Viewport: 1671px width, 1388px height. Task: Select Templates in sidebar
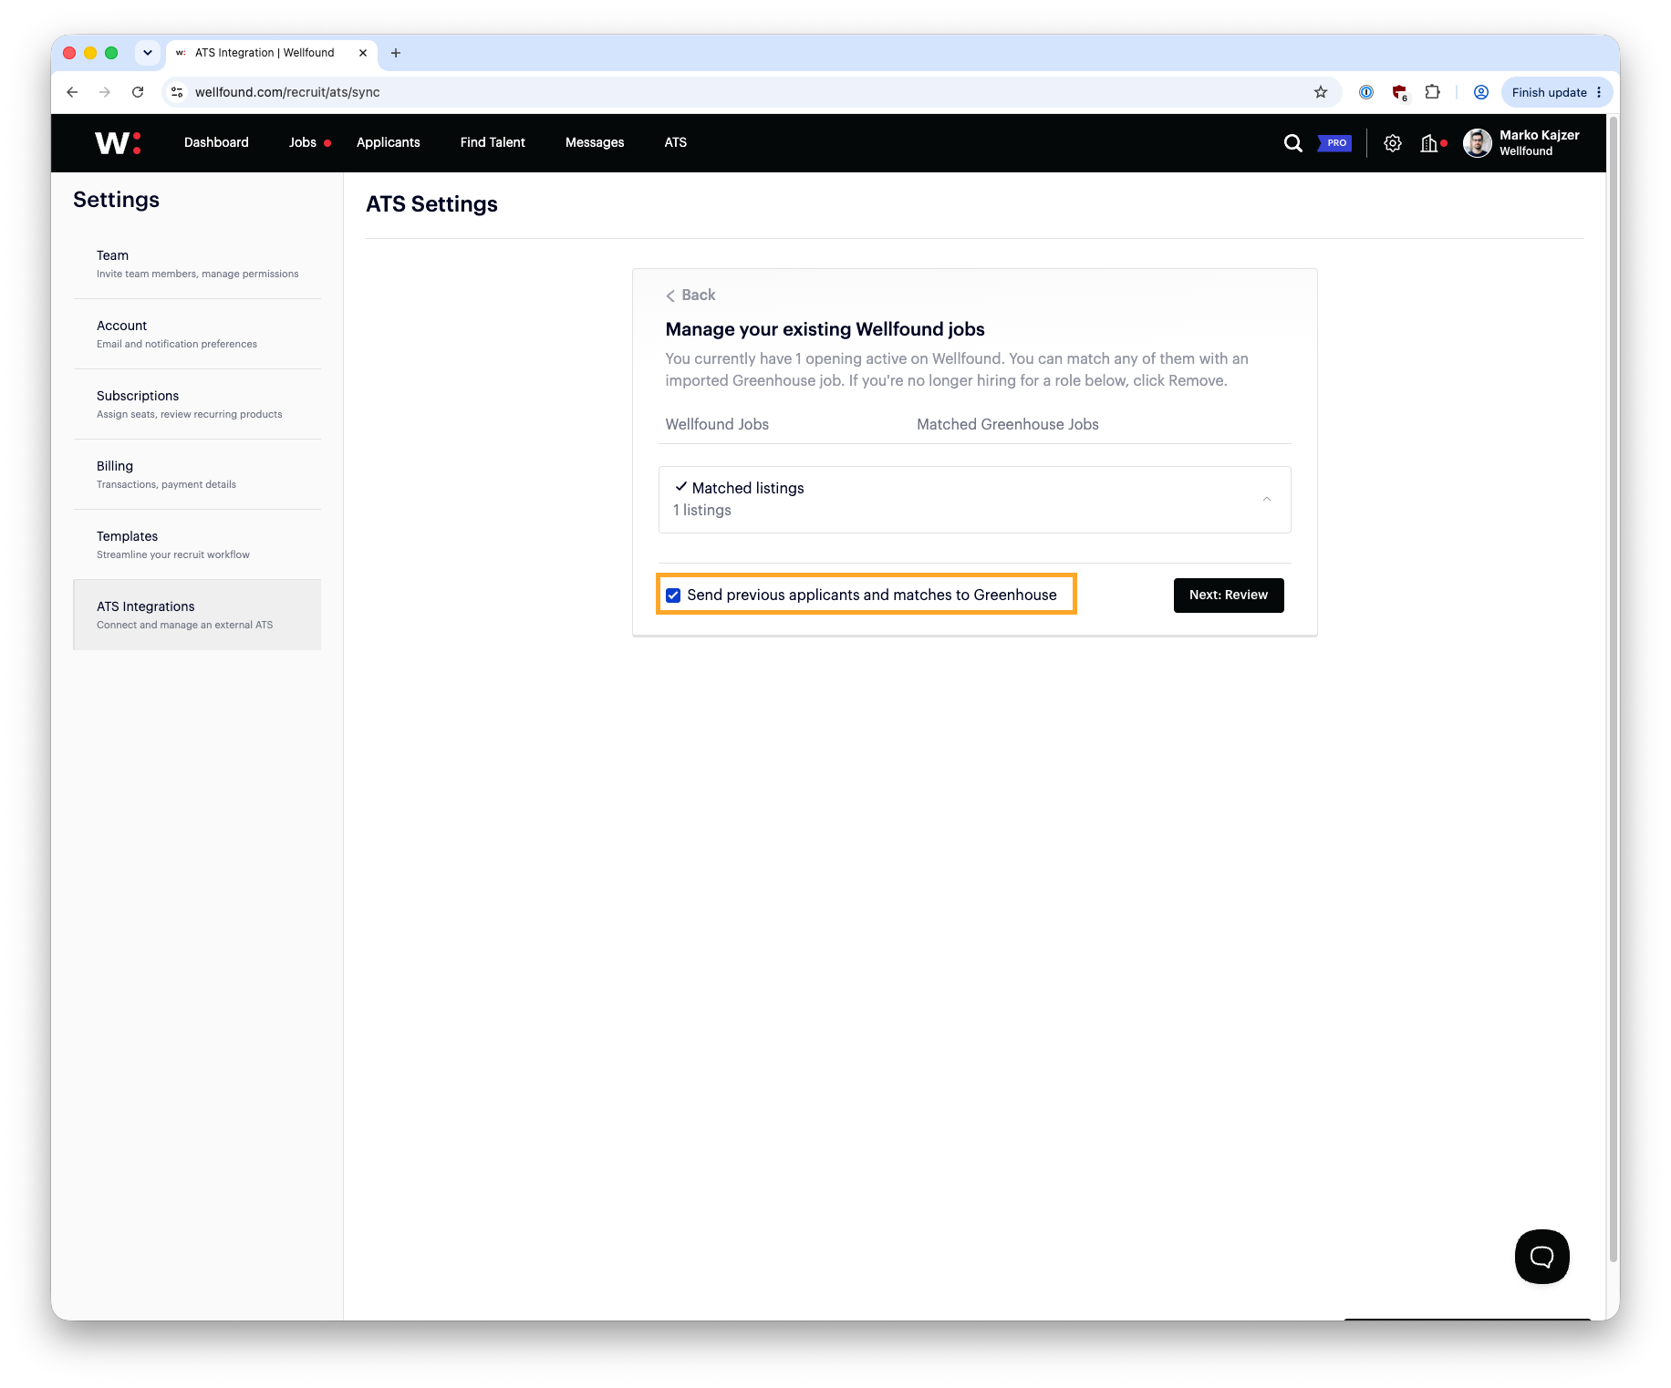pyautogui.click(x=197, y=544)
